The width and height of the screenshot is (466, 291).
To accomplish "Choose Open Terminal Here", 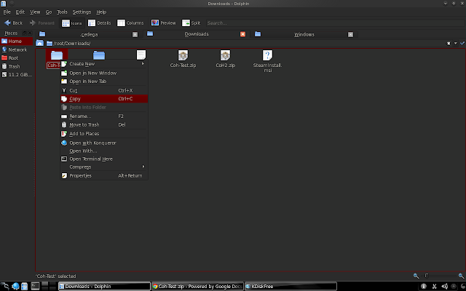I will (104, 159).
